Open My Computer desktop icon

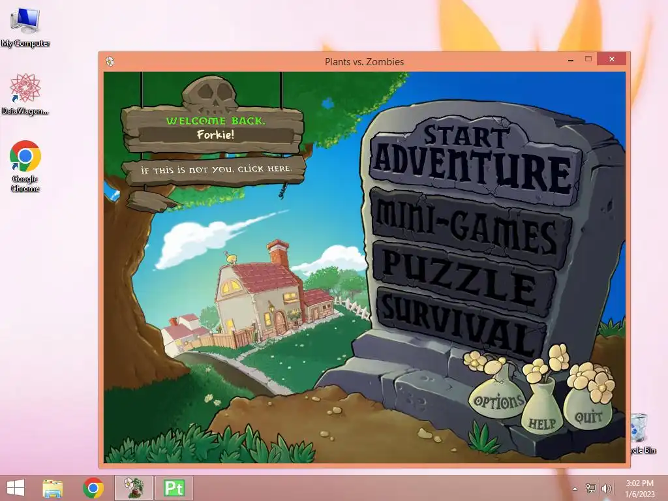point(25,27)
